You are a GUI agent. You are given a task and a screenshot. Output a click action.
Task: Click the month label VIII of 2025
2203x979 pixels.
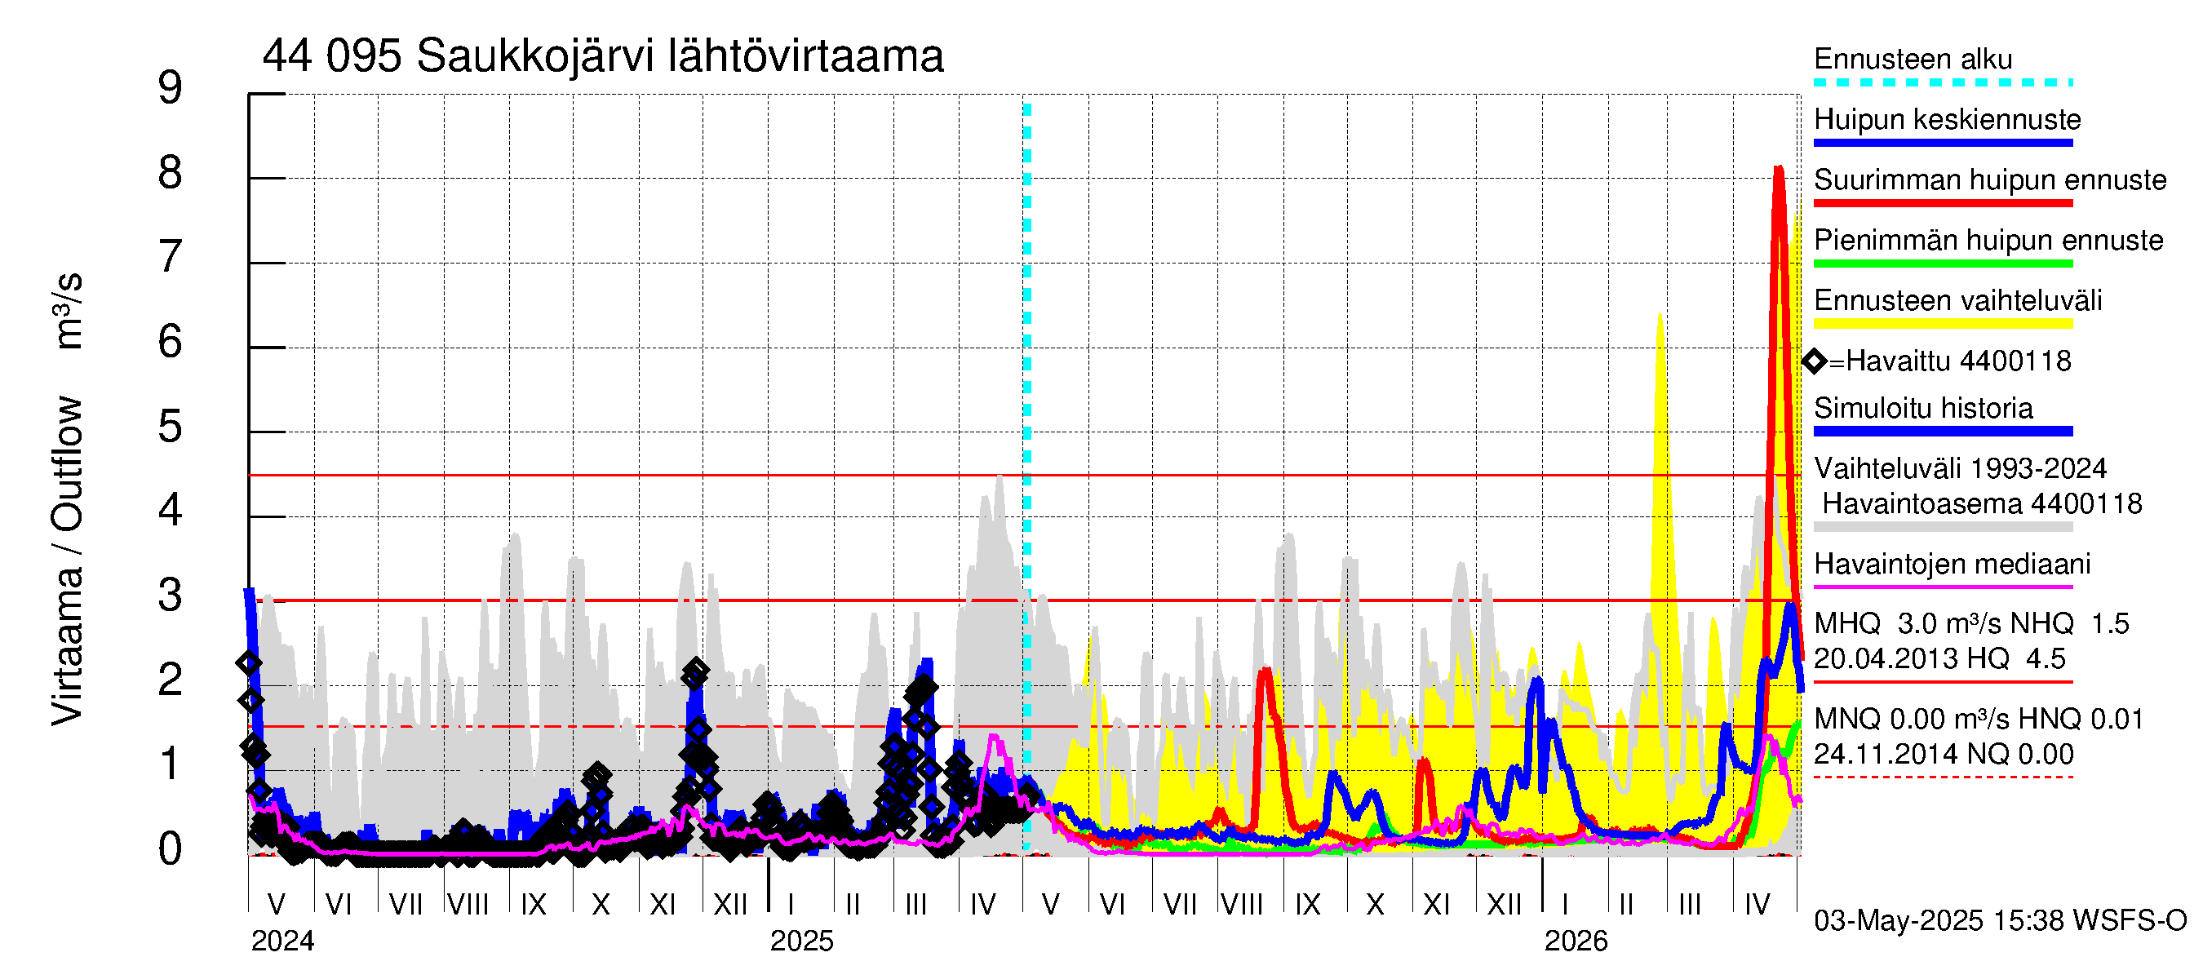click(1243, 905)
